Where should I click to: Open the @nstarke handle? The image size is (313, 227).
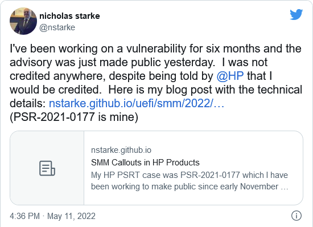point(57,27)
